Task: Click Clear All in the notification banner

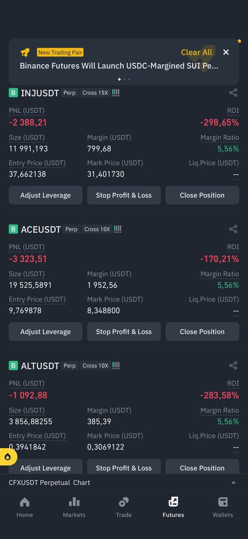Action: 197,52
